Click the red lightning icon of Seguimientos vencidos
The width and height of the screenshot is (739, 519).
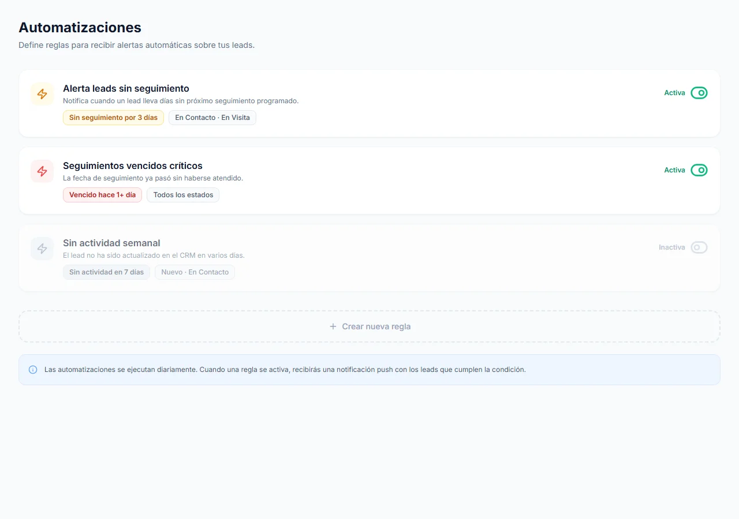tap(42, 171)
